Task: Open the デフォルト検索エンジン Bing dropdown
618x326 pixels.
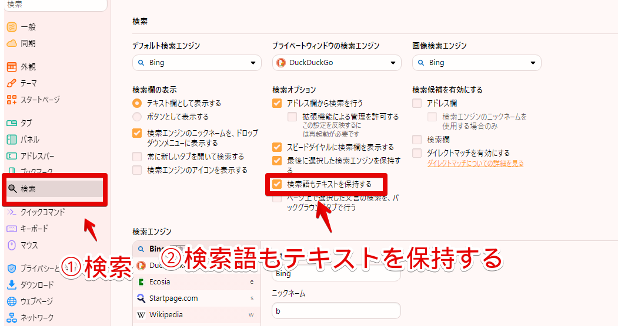Action: coord(196,63)
